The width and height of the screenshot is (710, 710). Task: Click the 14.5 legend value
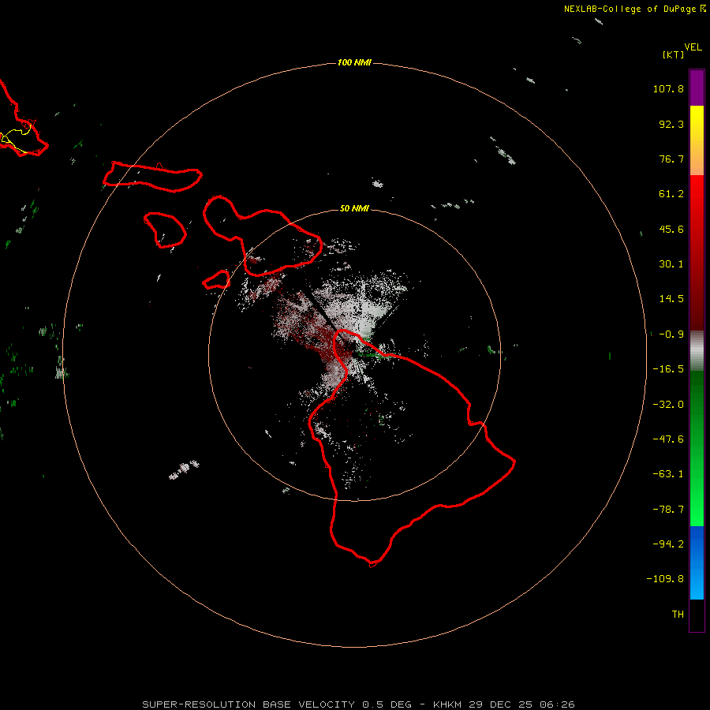[x=671, y=299]
